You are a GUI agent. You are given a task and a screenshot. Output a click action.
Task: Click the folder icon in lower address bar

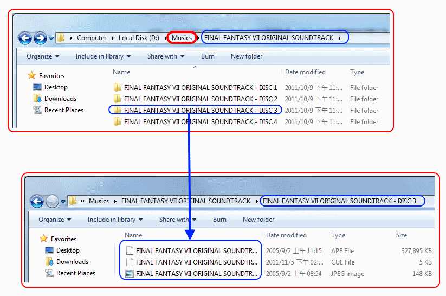73,201
